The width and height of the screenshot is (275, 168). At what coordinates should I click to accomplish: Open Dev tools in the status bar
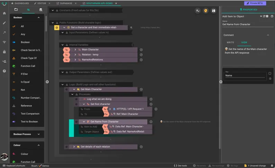pos(180,166)
